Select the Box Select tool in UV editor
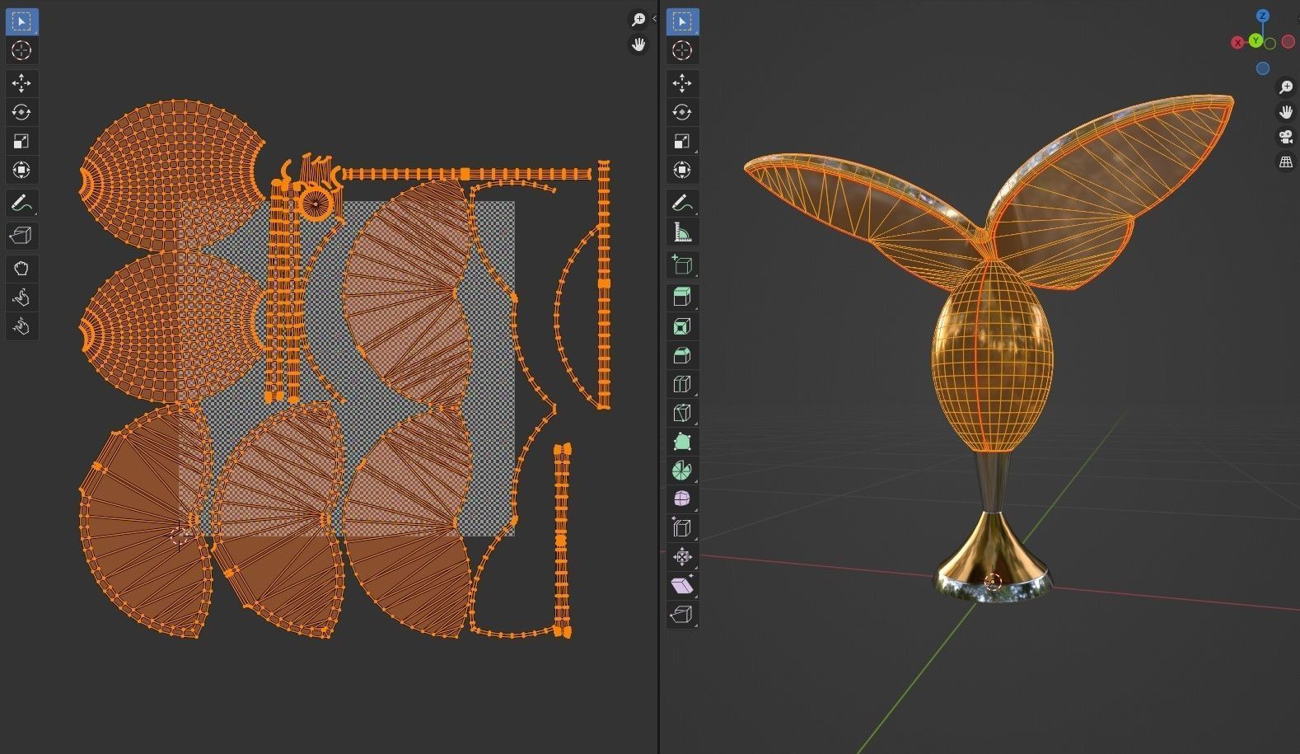This screenshot has width=1300, height=754. tap(21, 21)
